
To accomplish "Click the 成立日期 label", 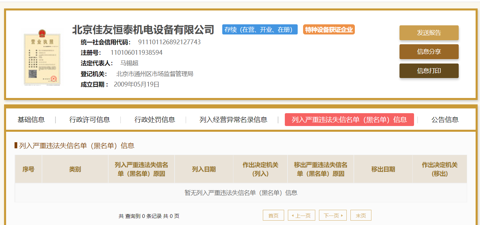I will pyautogui.click(x=95, y=84).
